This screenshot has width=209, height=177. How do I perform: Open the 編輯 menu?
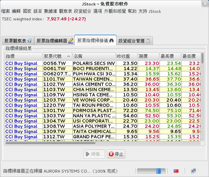click(16, 11)
